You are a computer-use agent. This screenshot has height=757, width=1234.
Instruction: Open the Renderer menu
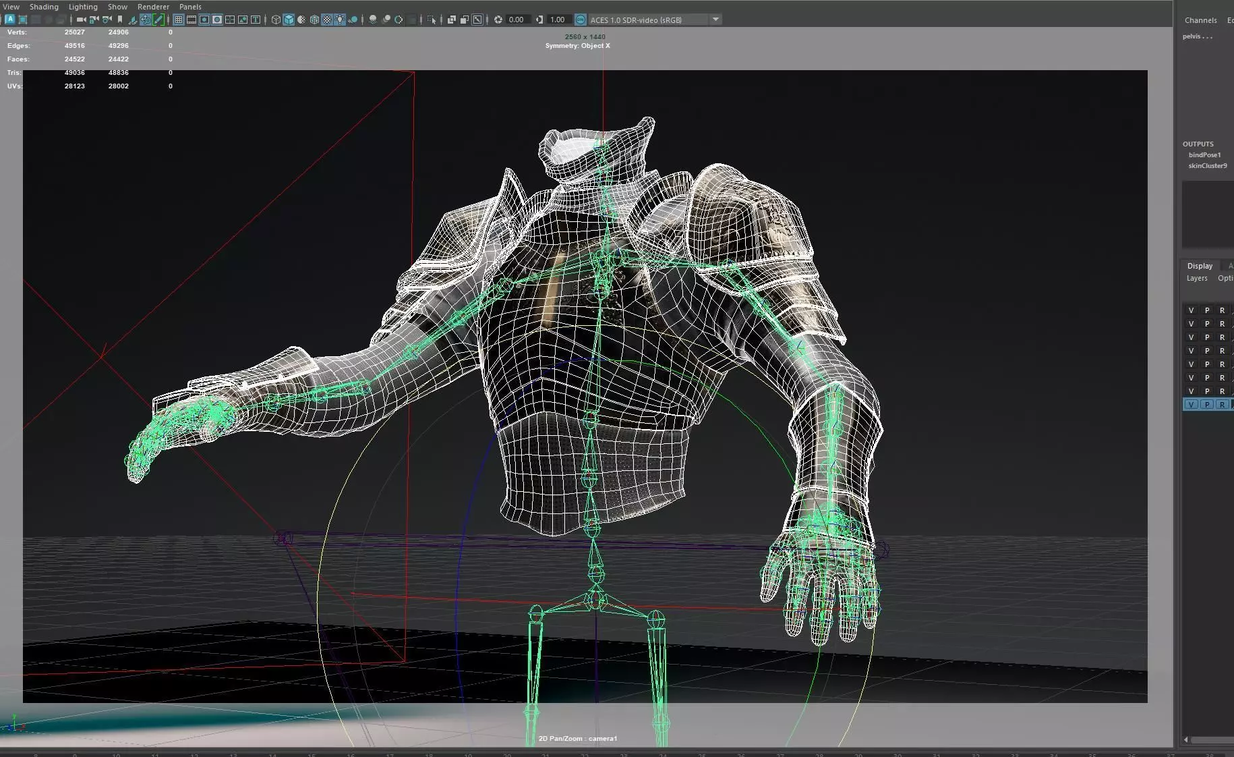point(153,7)
